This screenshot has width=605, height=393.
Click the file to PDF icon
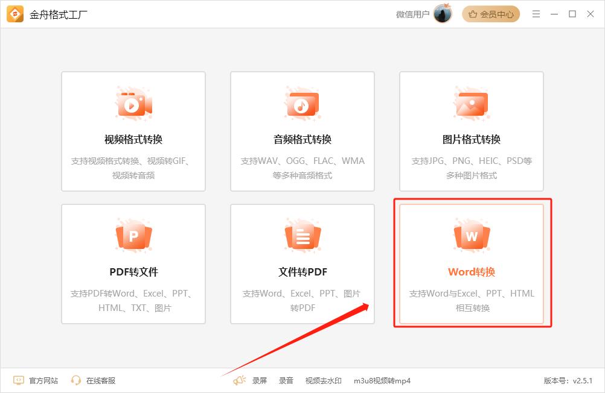302,236
